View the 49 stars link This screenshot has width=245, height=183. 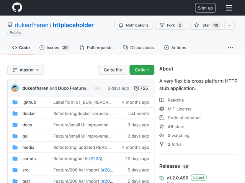[x=176, y=127]
